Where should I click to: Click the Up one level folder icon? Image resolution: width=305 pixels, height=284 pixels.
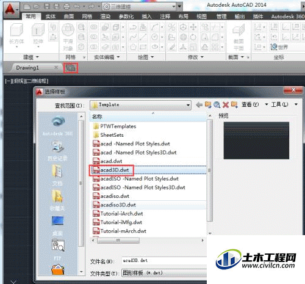(208, 105)
